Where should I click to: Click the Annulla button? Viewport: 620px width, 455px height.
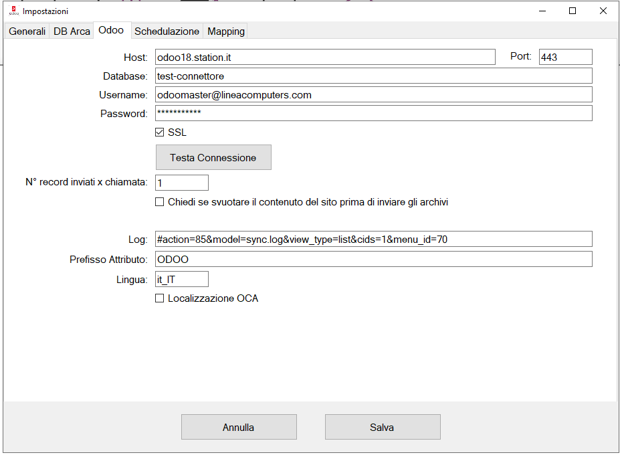pyautogui.click(x=239, y=427)
